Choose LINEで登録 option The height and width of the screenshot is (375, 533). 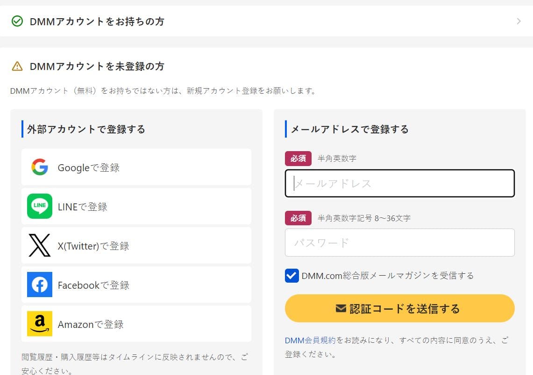tap(136, 206)
